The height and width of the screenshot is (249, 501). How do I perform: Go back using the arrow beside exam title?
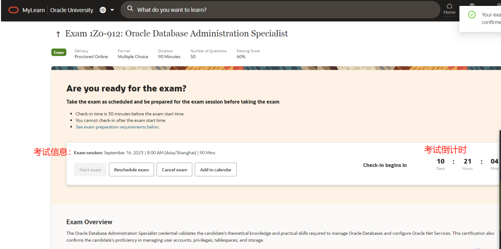58,34
